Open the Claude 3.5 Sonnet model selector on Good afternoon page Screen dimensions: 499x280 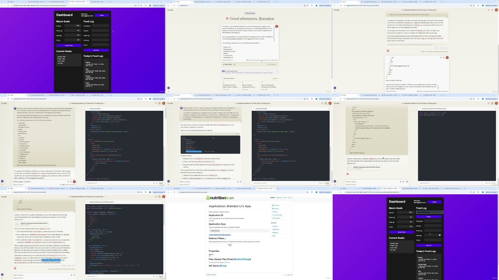[x=228, y=60]
